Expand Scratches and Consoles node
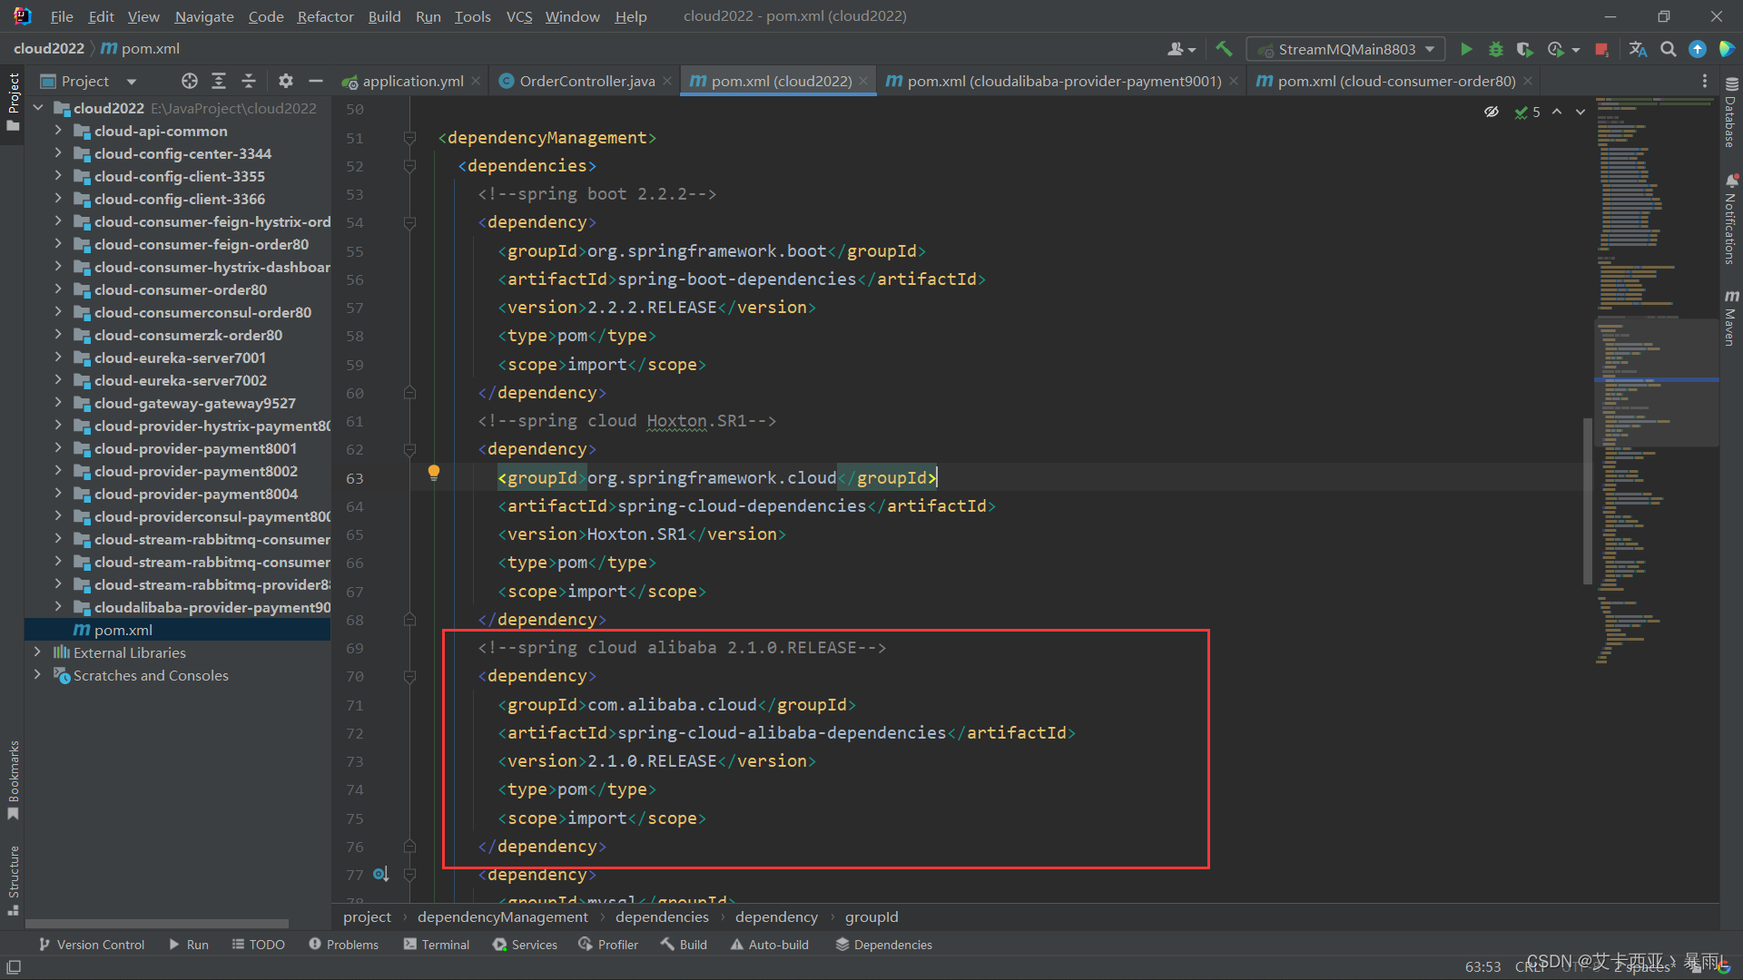Screen dimensions: 1743x980 click(x=37, y=675)
